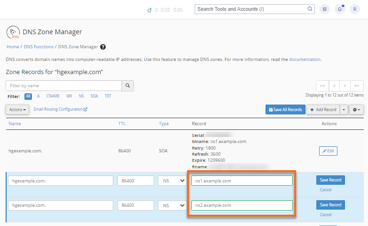Sort by the Name column header
This screenshot has height=226, width=368.
(x=15, y=124)
